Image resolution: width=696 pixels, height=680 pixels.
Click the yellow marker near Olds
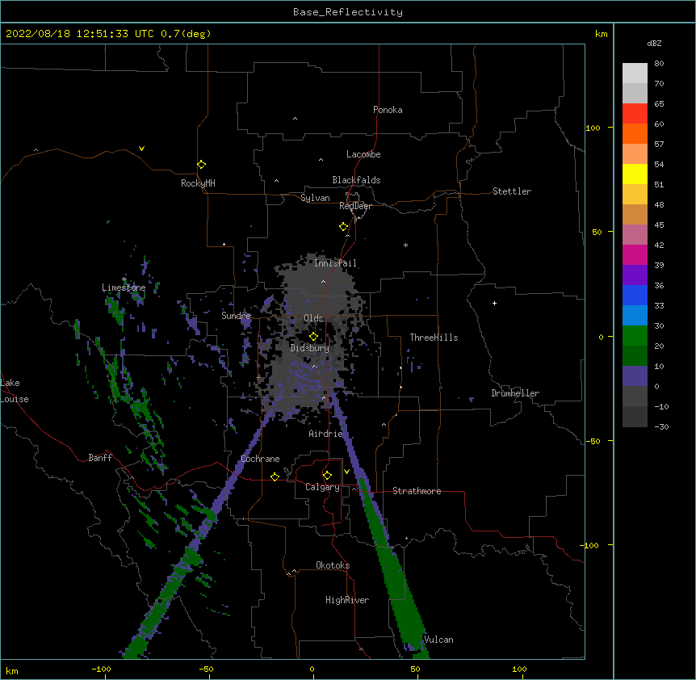(313, 336)
